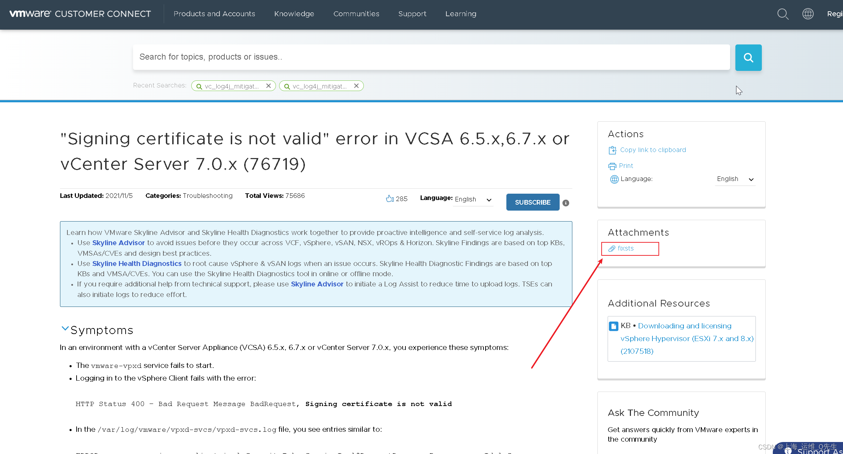Open the English language dropdown near Subscribe
Viewport: 843px width, 454px height.
(x=473, y=199)
